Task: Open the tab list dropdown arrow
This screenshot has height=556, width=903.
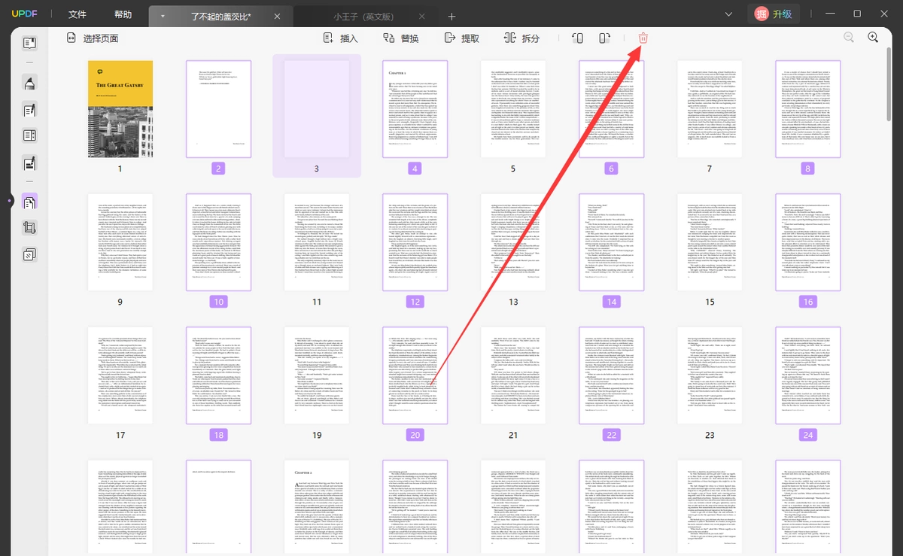Action: [163, 16]
